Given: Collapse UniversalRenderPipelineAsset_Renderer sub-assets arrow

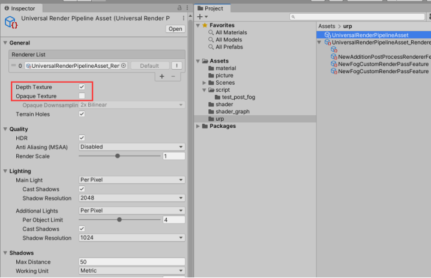Looking at the screenshot, I should click(319, 43).
